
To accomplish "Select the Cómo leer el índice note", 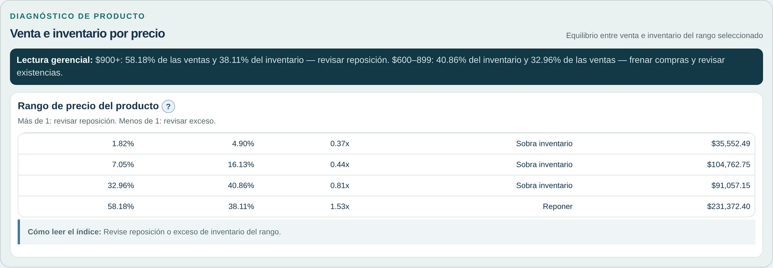I will [386, 232].
